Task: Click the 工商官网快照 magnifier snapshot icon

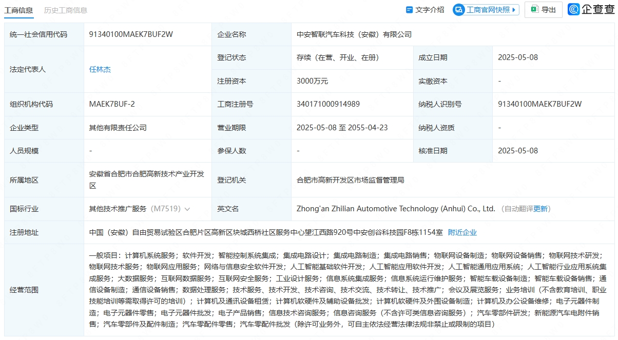Action: coord(459,10)
